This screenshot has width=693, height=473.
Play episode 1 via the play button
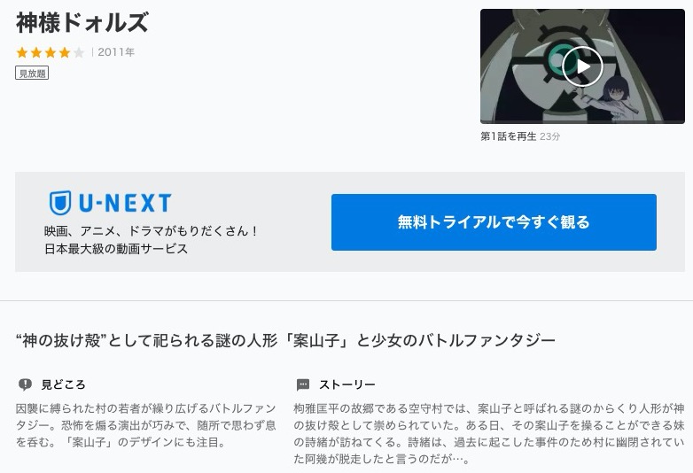pyautogui.click(x=582, y=66)
